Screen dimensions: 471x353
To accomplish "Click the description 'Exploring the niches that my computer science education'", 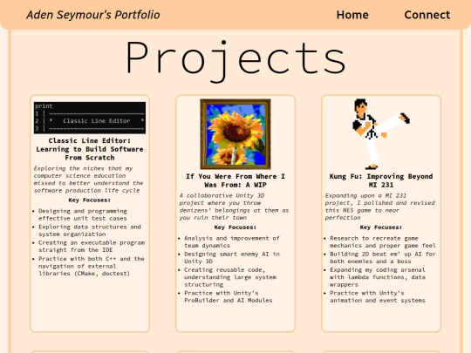I will tap(88, 180).
